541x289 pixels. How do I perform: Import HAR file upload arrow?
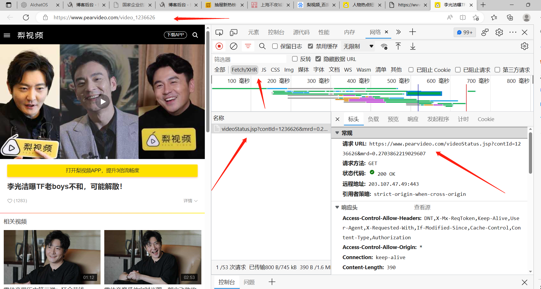point(398,46)
